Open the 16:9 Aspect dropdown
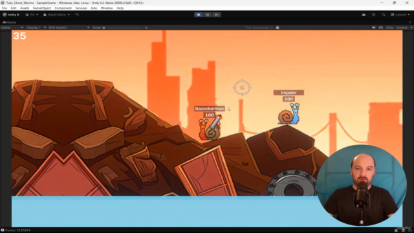This screenshot has height=233, width=414. click(69, 27)
